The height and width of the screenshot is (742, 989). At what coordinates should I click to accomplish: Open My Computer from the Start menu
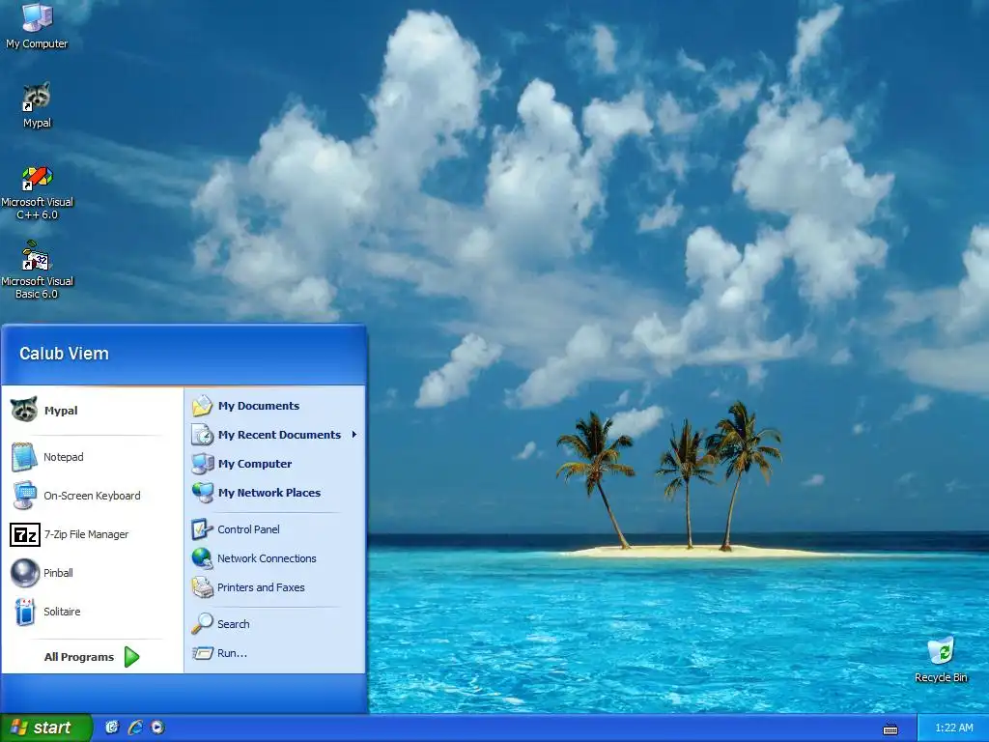click(x=275, y=464)
